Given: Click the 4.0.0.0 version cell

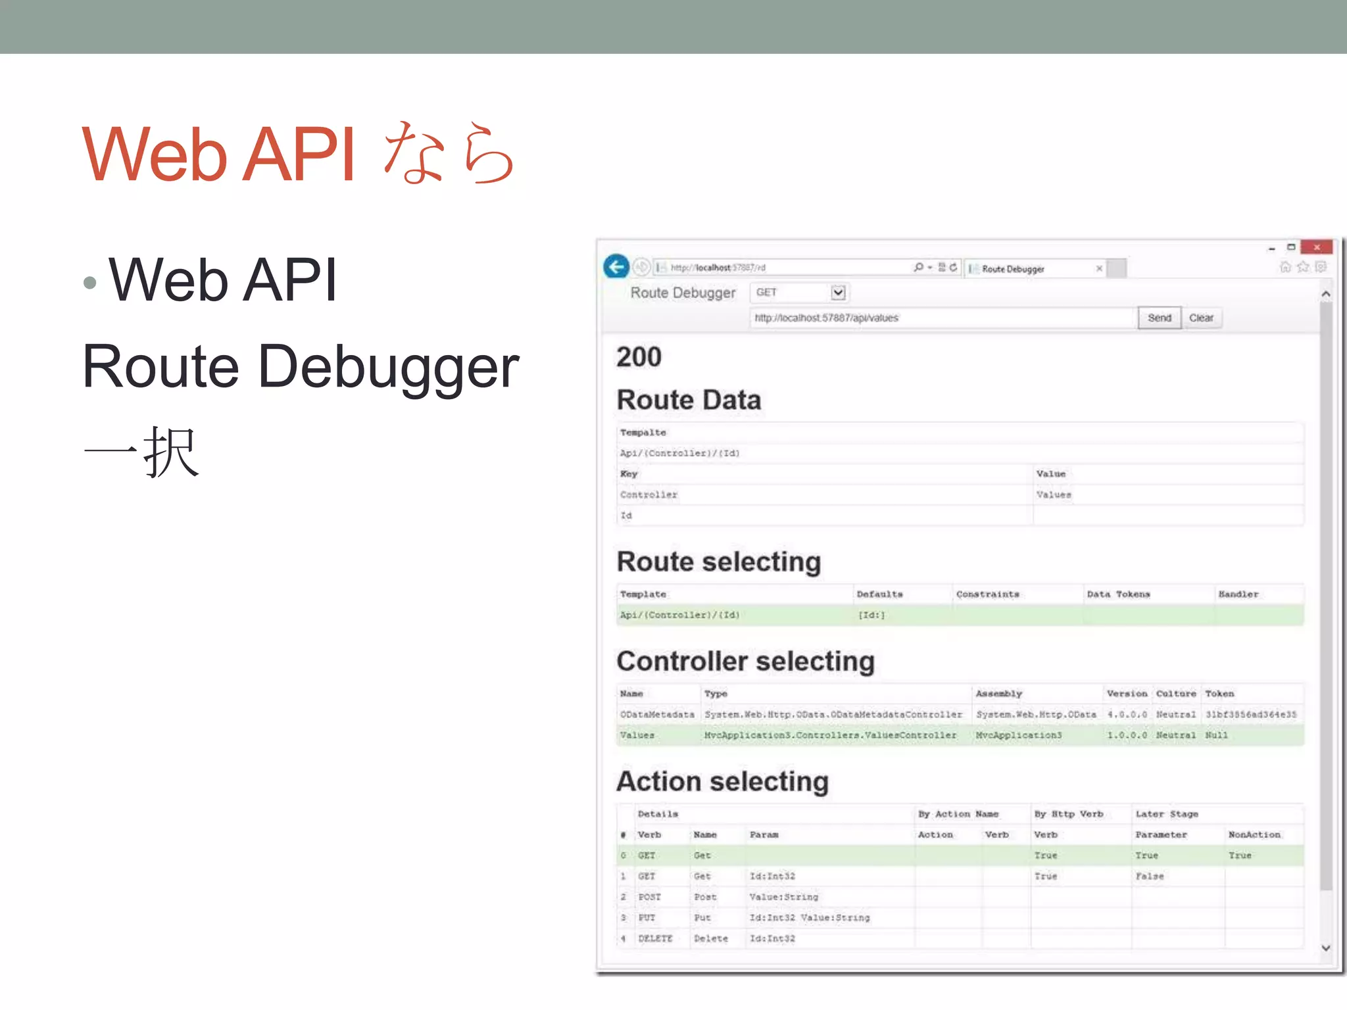Looking at the screenshot, I should [x=1127, y=714].
